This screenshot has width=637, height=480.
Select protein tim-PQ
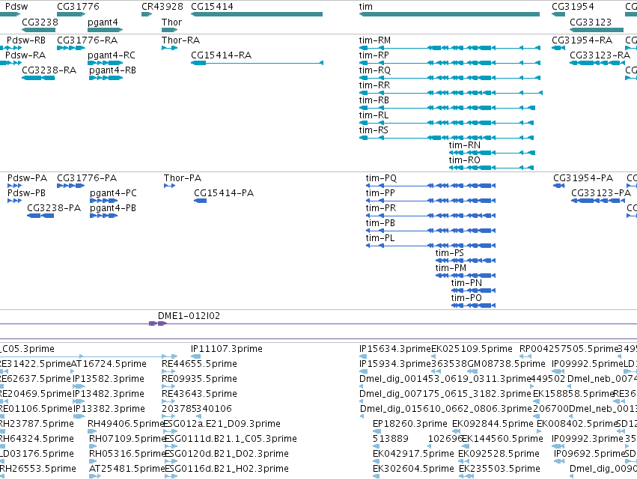click(430, 186)
